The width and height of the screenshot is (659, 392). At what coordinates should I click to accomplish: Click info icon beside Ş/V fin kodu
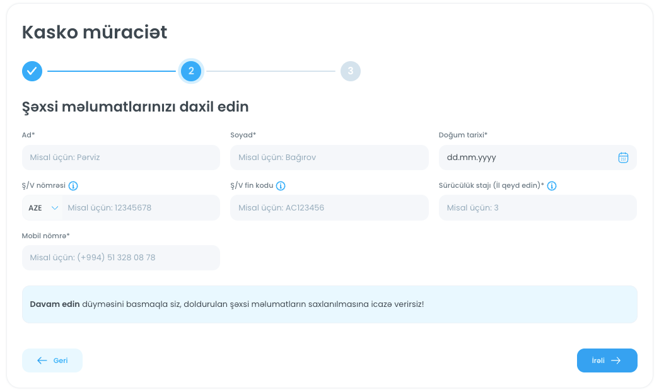281,186
